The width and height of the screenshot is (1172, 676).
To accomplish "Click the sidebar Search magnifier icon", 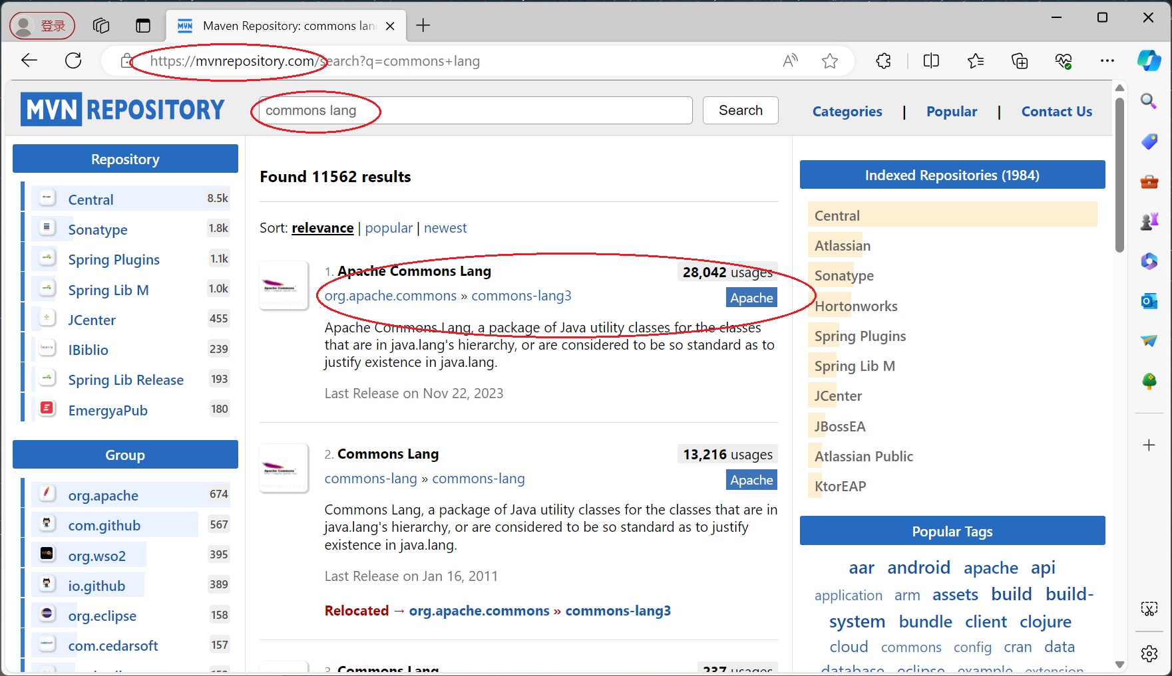I will click(1149, 101).
